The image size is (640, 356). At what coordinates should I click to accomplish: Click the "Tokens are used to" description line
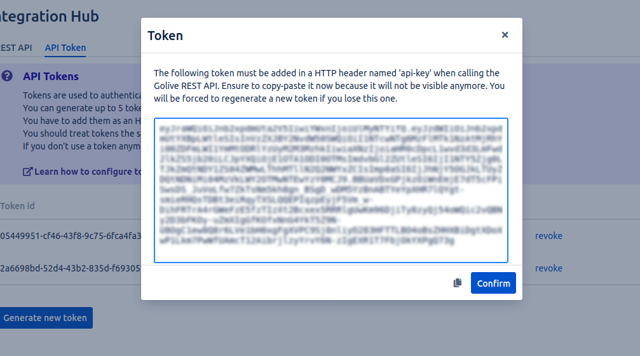81,95
